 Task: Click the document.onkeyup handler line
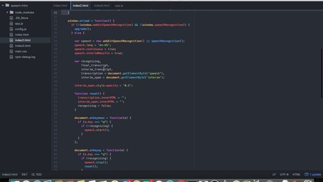[x=101, y=150]
